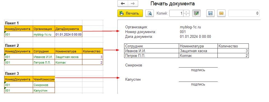
Task: Click the Пакет 2 heading cell
Action: tap(18, 45)
